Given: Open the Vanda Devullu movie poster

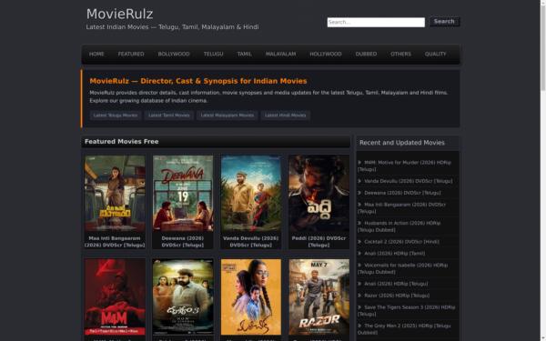Looking at the screenshot, I should [251, 194].
